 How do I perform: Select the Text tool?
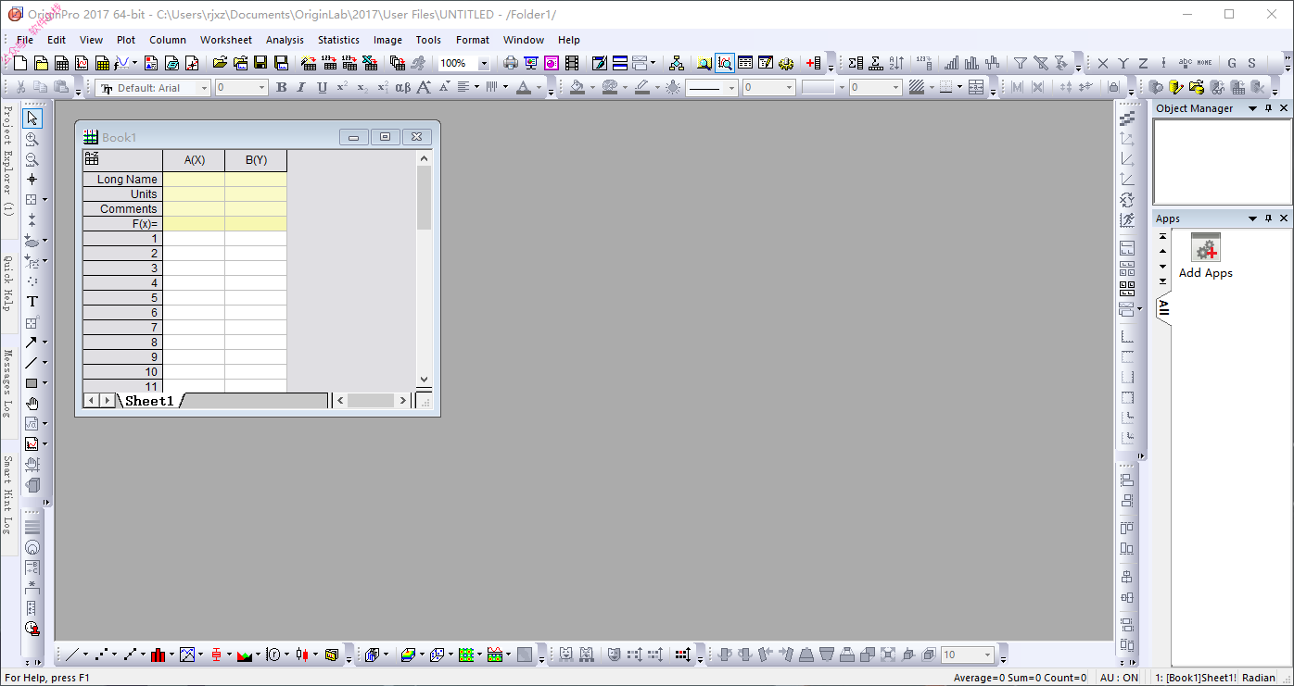(32, 302)
